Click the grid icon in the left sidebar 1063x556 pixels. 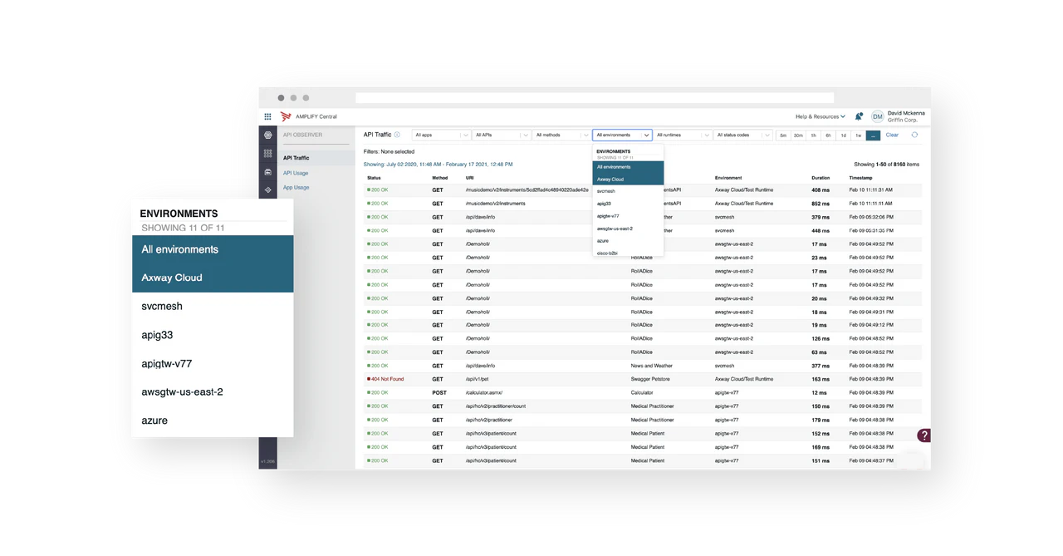click(267, 153)
